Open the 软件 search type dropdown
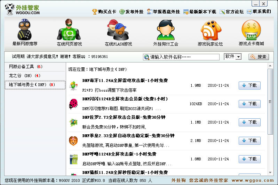The height and width of the screenshot is (185, 278). coord(239,57)
